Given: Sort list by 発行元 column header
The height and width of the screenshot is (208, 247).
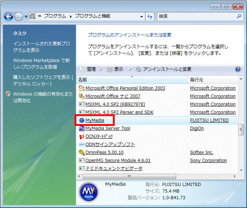Looking at the screenshot, I should click(213, 80).
